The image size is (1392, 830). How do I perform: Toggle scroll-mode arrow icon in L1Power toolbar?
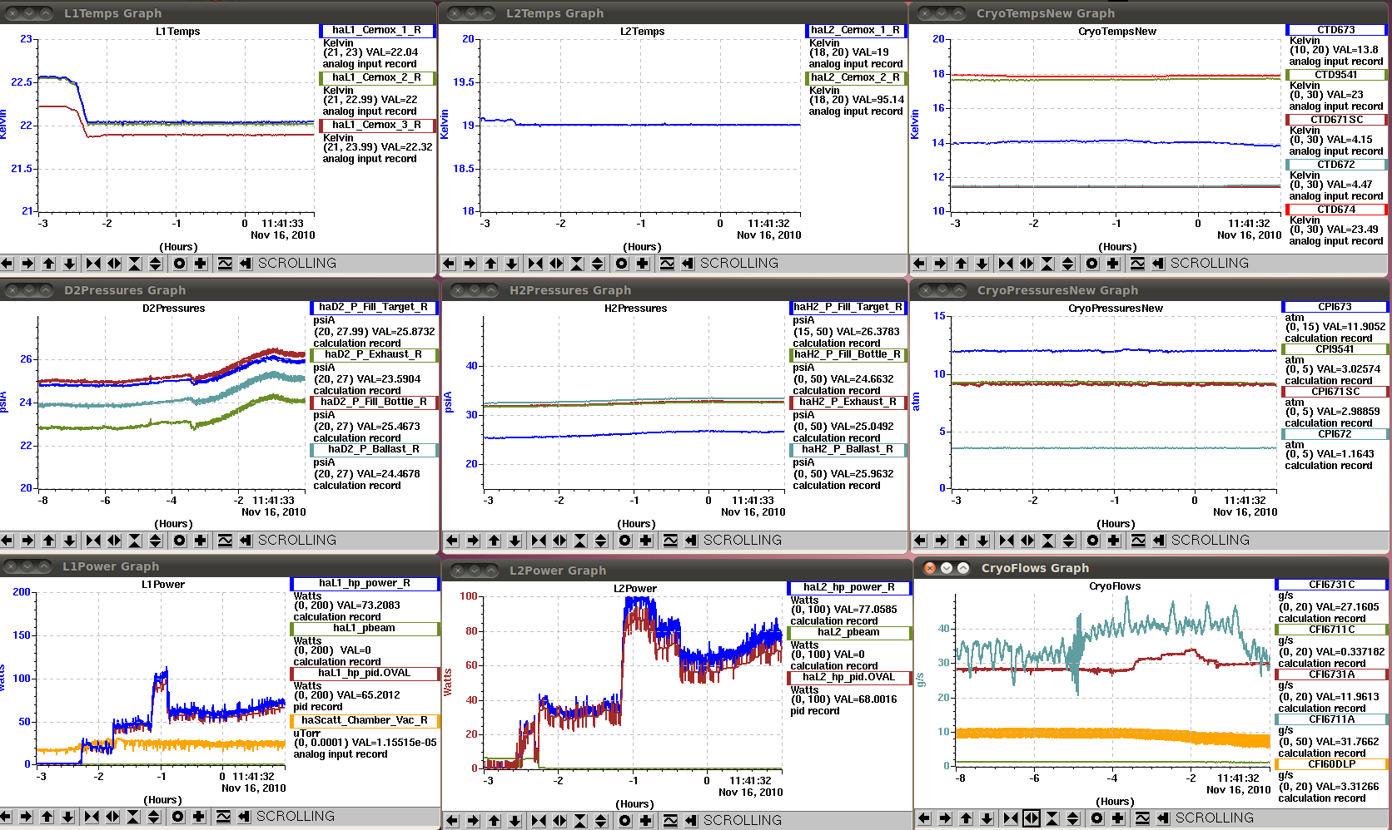click(x=244, y=817)
